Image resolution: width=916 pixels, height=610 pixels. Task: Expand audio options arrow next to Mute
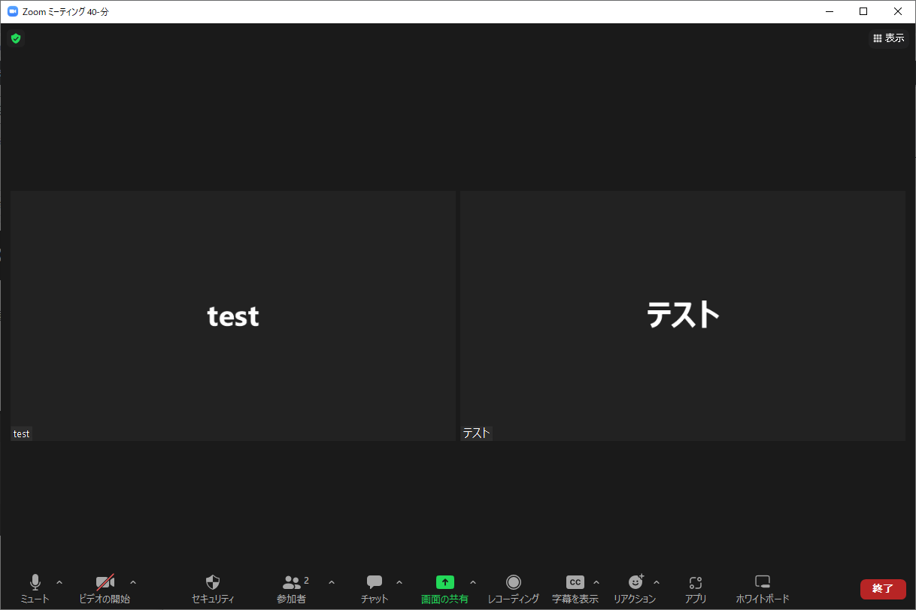click(x=59, y=582)
